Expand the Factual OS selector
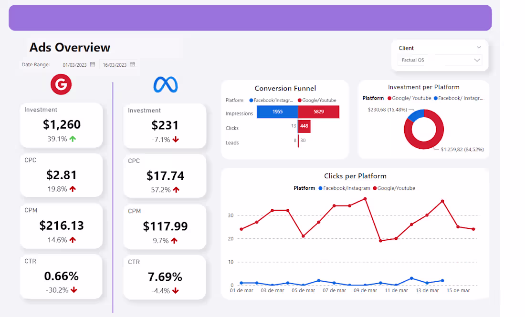 [x=476, y=60]
